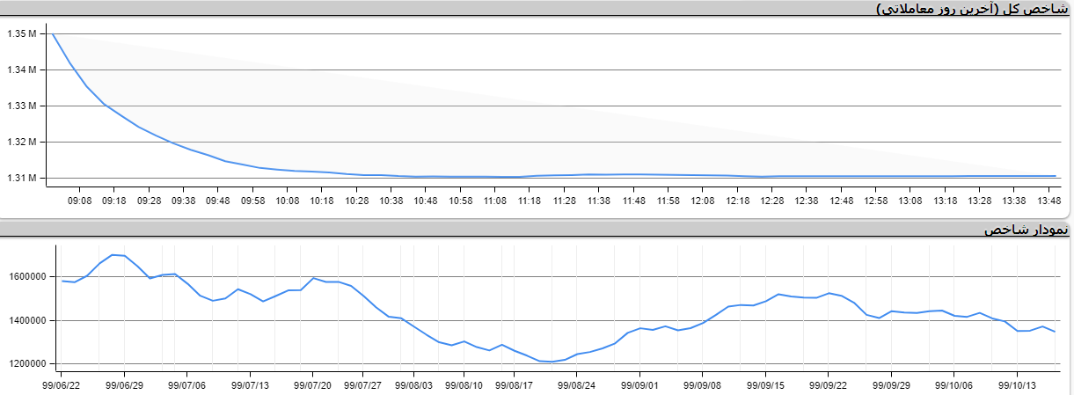Select the 10:48 tick on the time axis
1074x395 pixels.
426,201
